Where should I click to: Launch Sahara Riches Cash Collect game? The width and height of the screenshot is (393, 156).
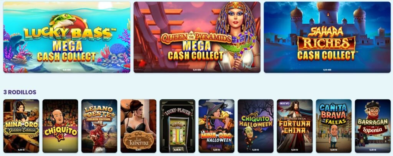coord(327,37)
